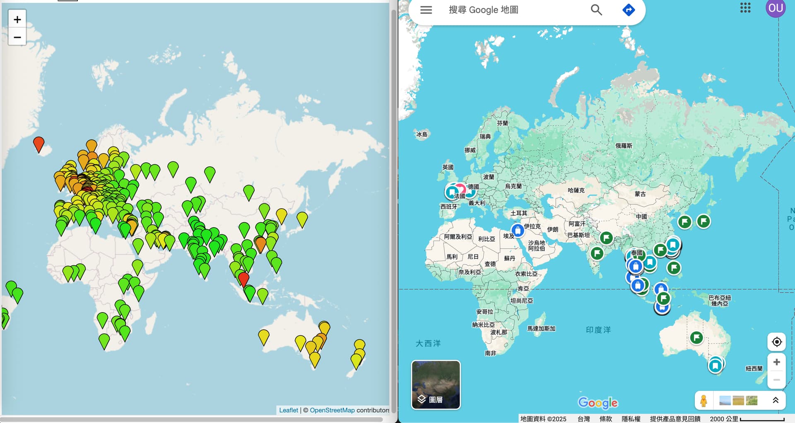Click the 紐西蘭 label

pyautogui.click(x=754, y=368)
